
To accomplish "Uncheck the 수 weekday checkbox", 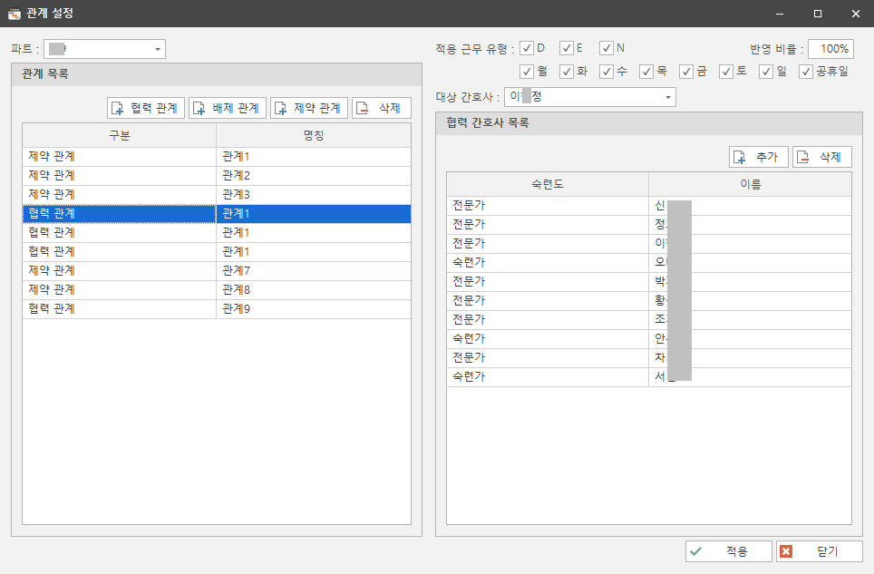I will click(x=607, y=72).
